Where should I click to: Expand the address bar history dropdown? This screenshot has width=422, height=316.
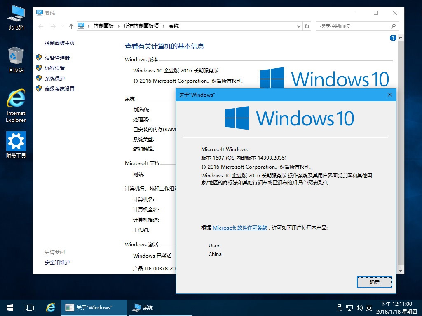pos(298,26)
